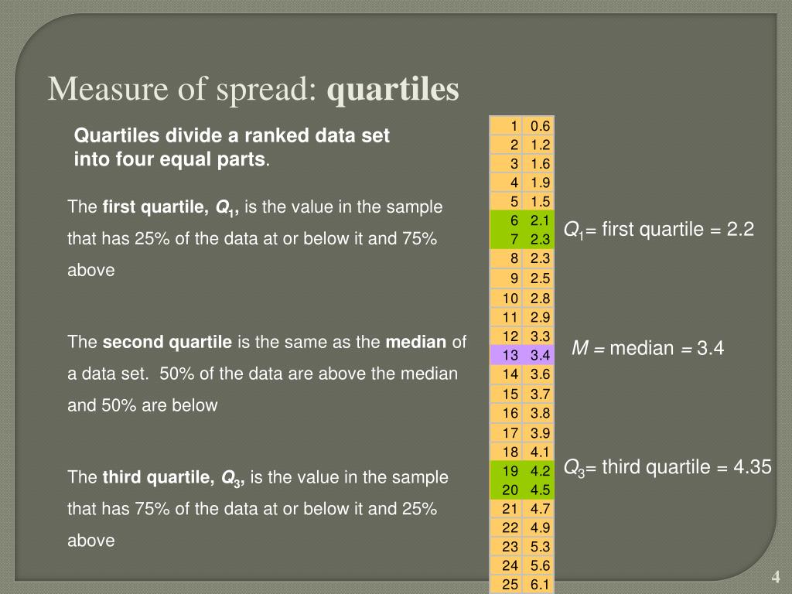Select the 'Q3= third quartile = 4.35' label
The width and height of the screenshot is (792, 594).
[667, 467]
